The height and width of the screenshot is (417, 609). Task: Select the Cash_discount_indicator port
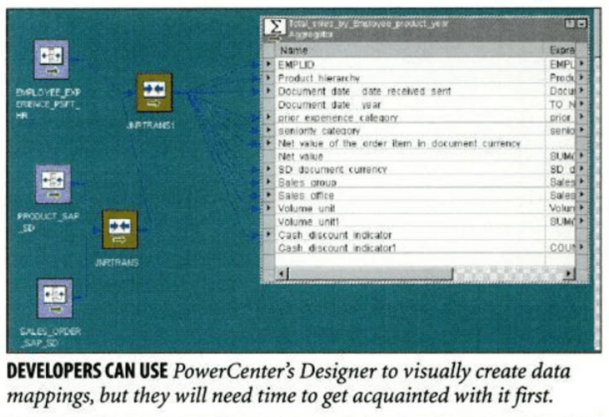335,235
